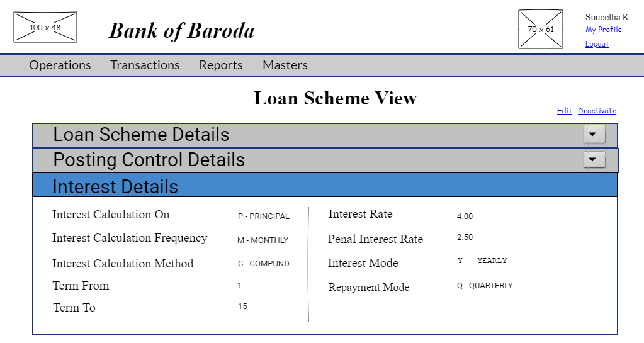This screenshot has height=343, width=644.
Task: Select the Y - YEARLY value
Action: tap(482, 261)
